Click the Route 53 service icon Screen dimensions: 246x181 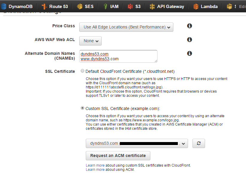click(x=44, y=6)
